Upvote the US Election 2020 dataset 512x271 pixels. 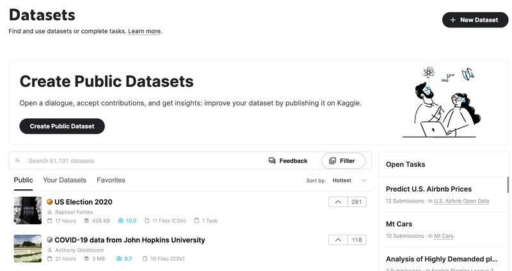[x=338, y=202]
